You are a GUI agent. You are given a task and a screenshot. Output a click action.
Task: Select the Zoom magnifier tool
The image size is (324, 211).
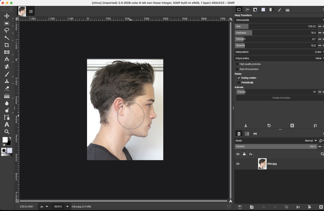coord(7,132)
